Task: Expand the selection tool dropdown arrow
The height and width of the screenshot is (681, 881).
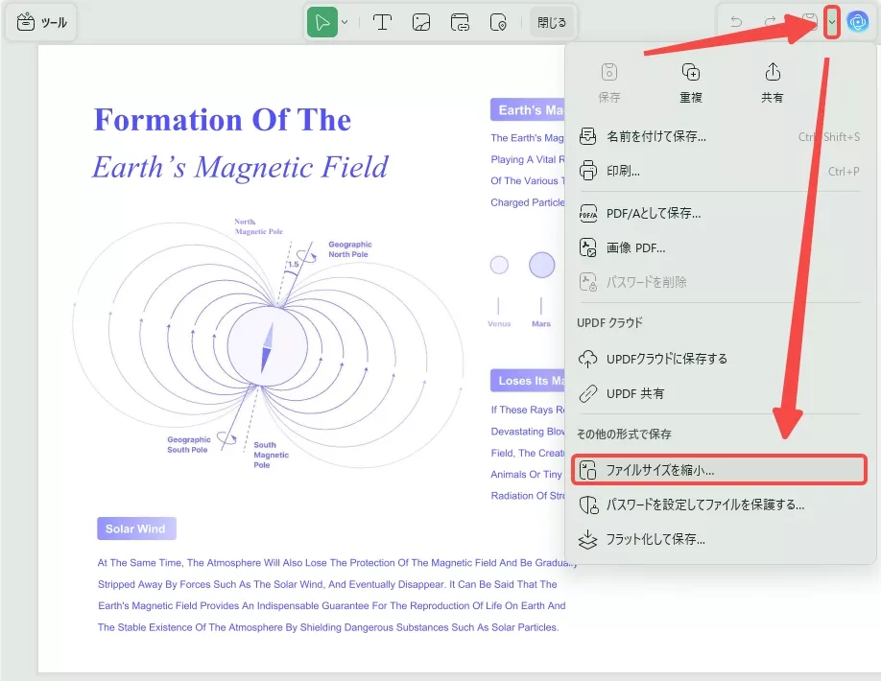Action: click(345, 22)
